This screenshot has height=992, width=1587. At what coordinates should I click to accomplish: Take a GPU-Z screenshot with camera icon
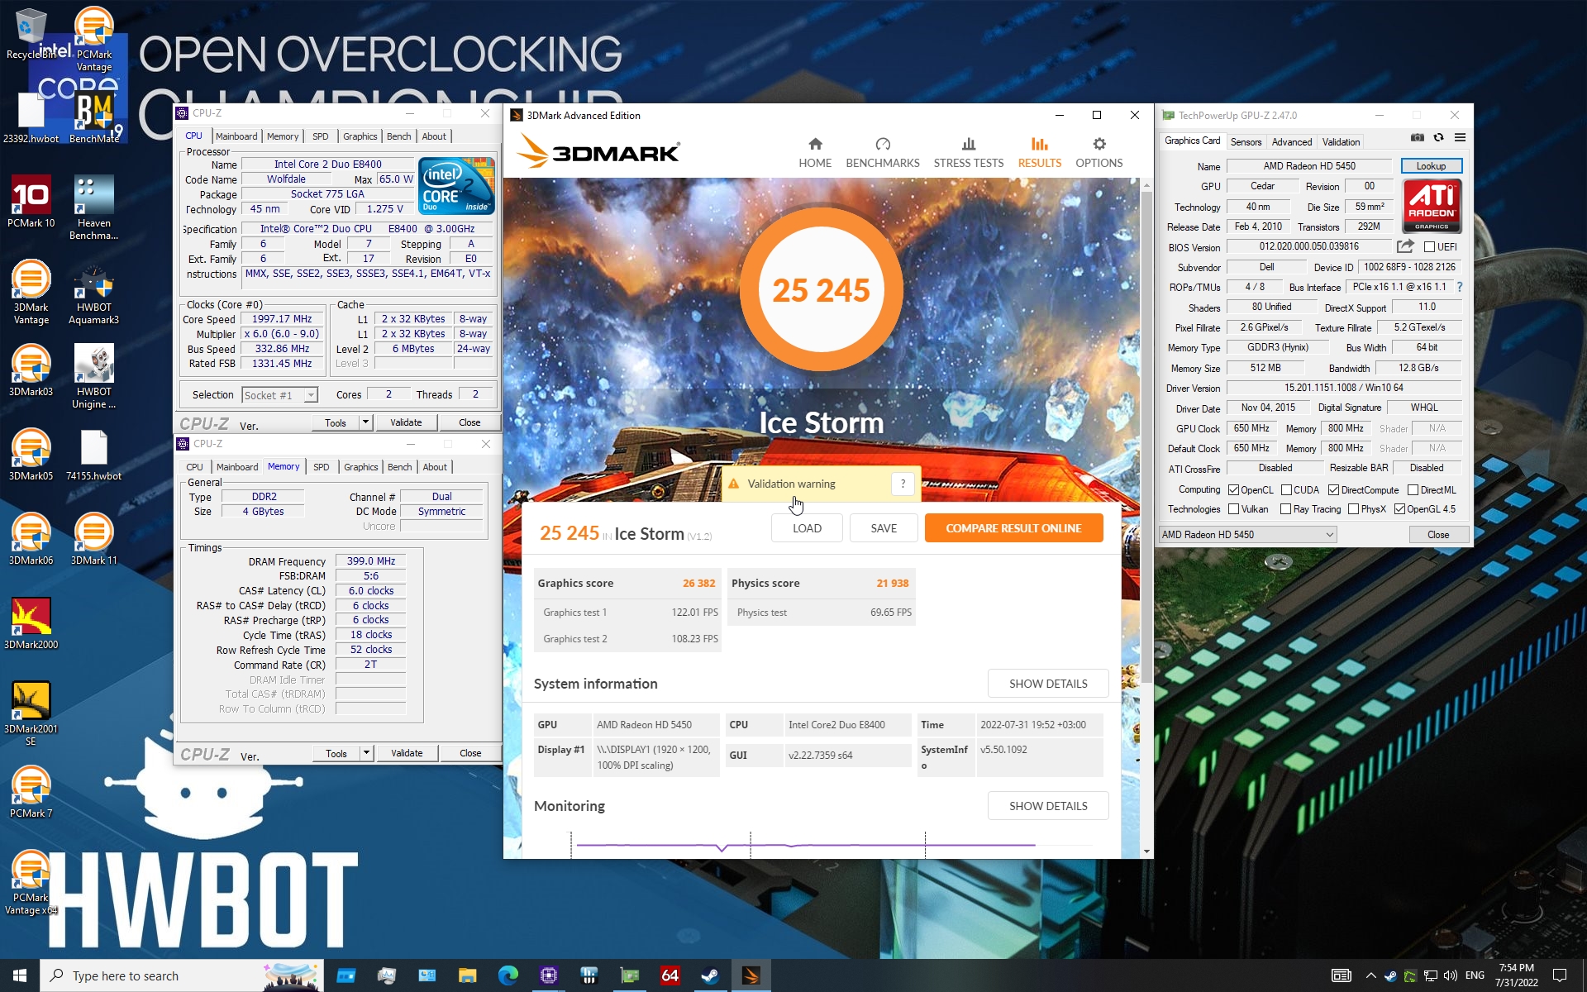[x=1417, y=137]
